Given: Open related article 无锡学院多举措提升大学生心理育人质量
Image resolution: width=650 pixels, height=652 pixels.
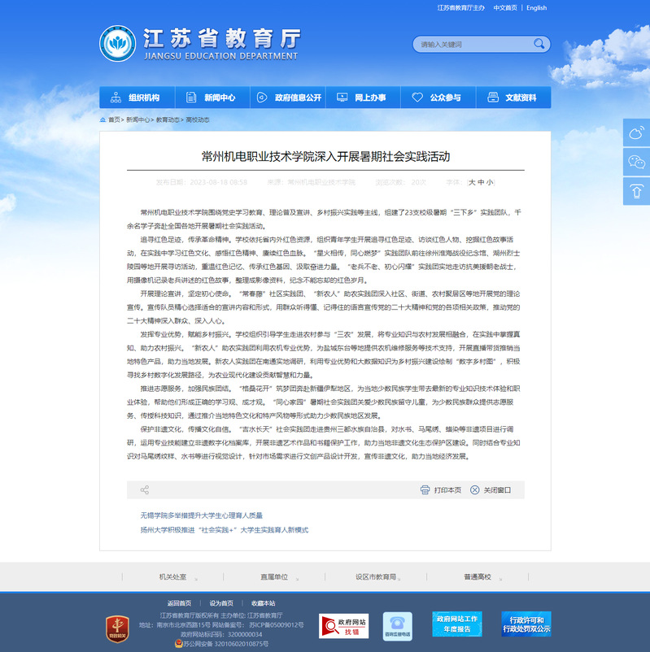Looking at the screenshot, I should [201, 515].
